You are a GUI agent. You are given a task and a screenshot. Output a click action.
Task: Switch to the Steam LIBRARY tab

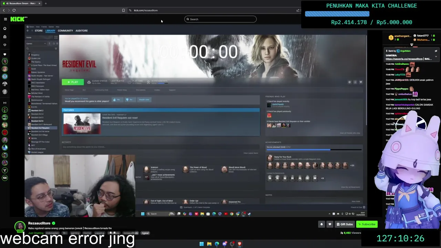point(50,31)
